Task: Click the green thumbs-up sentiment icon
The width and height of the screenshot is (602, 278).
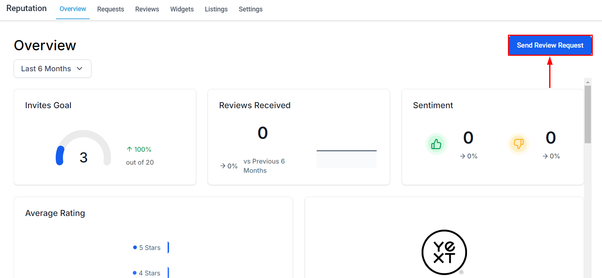Action: (436, 144)
